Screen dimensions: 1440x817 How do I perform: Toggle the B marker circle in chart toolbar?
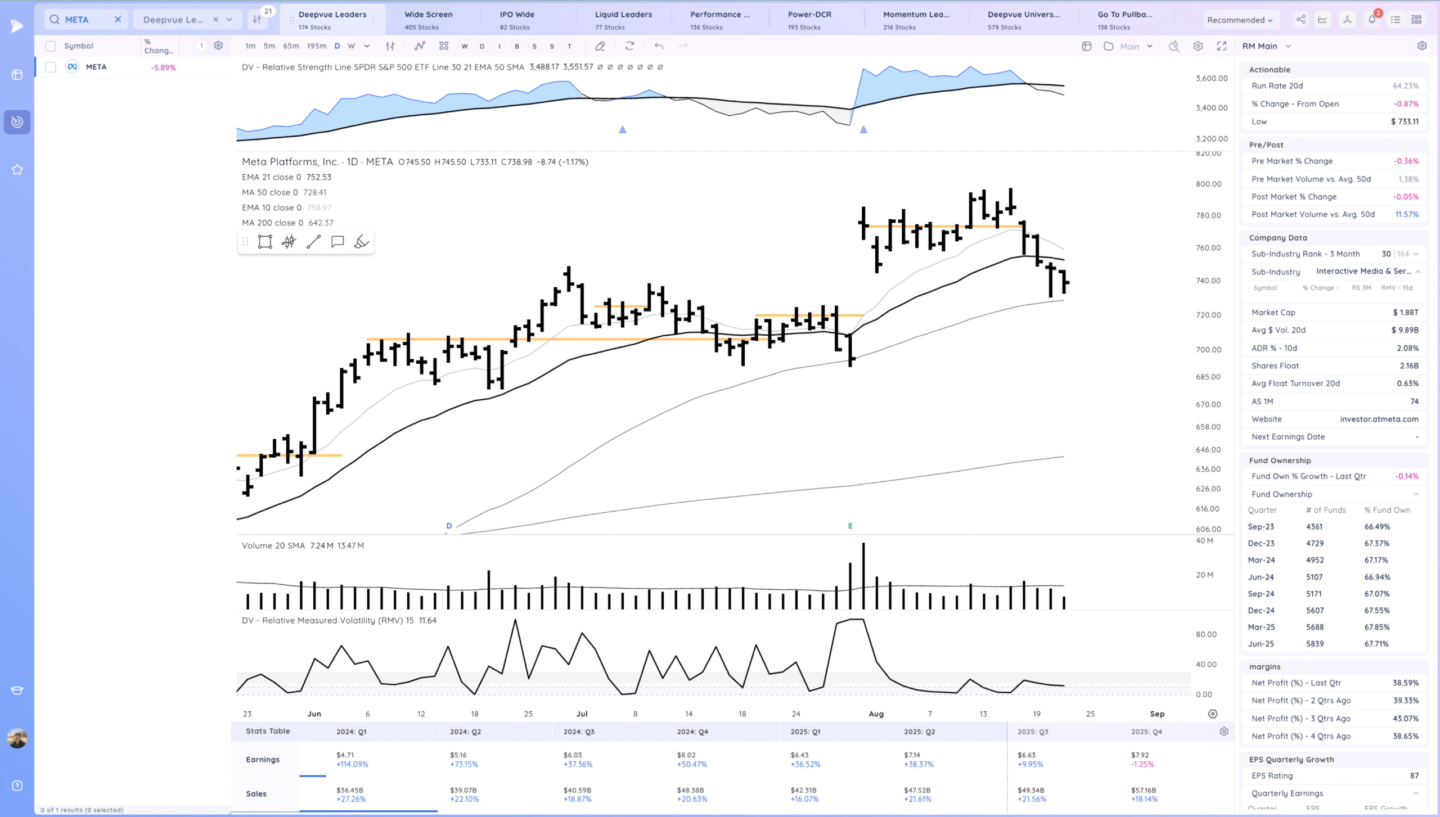coord(517,46)
